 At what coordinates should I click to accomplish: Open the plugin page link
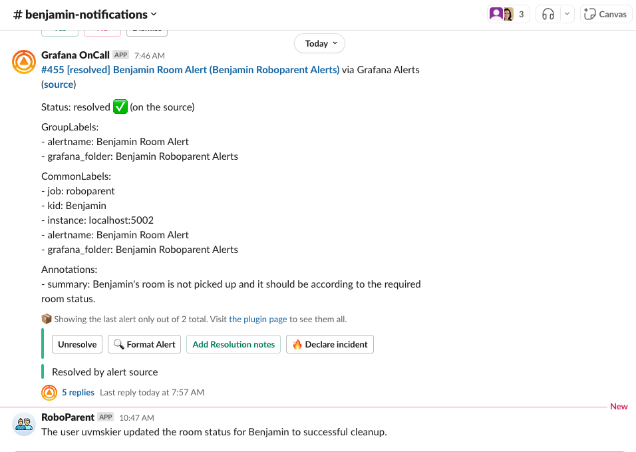pyautogui.click(x=257, y=319)
